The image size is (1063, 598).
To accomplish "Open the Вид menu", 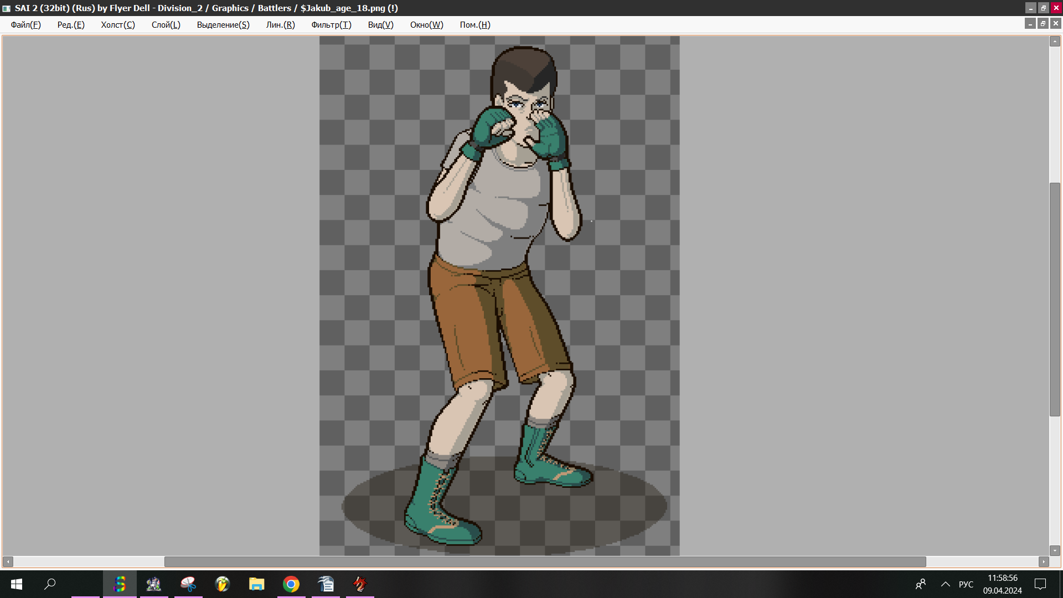I will [380, 25].
